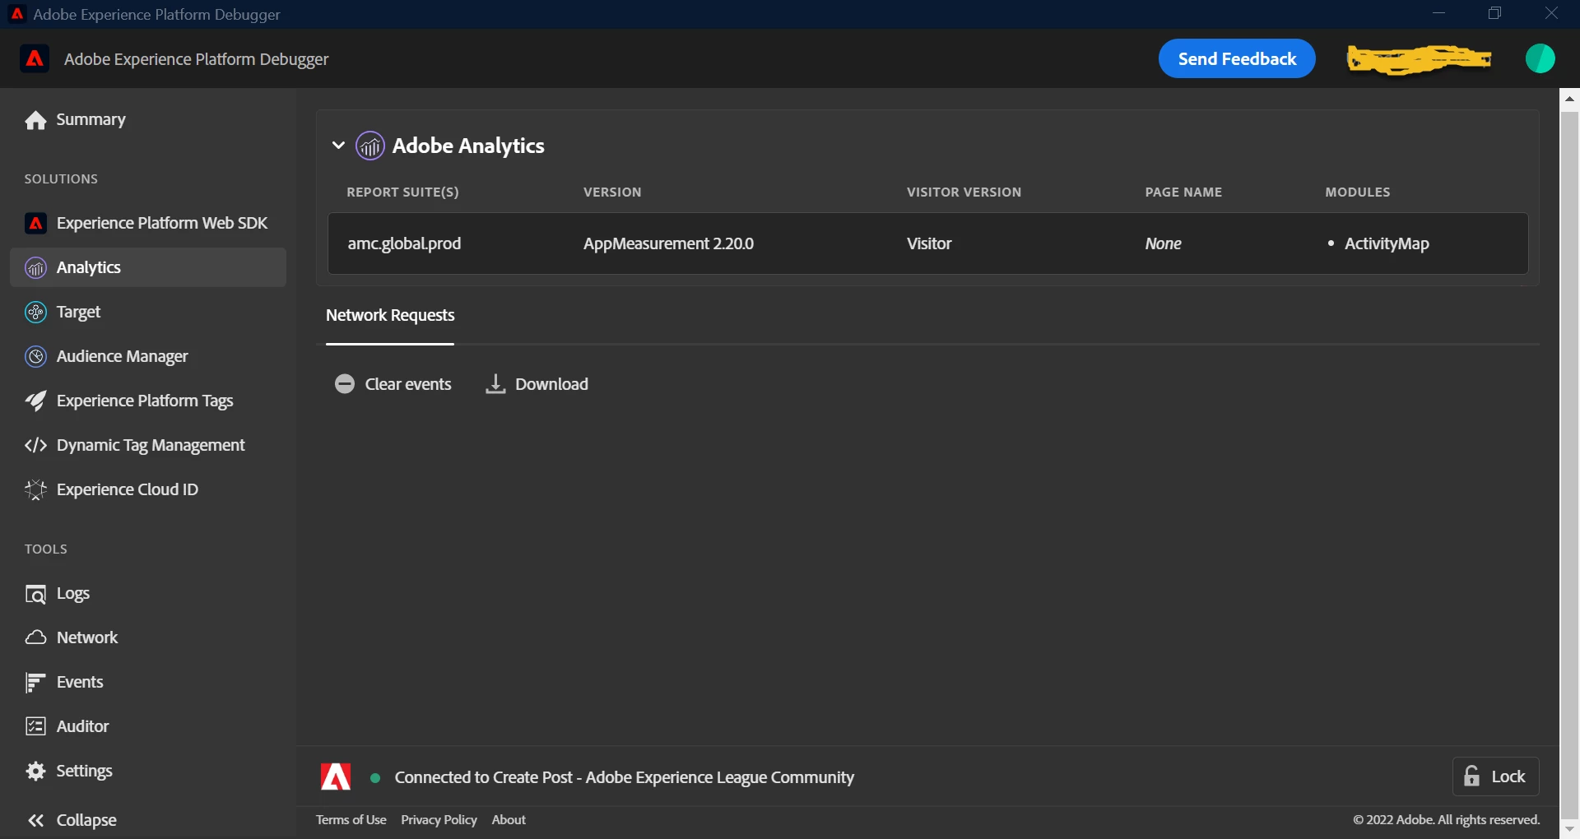Select the Events menu item
Image resolution: width=1580 pixels, height=839 pixels.
point(80,682)
